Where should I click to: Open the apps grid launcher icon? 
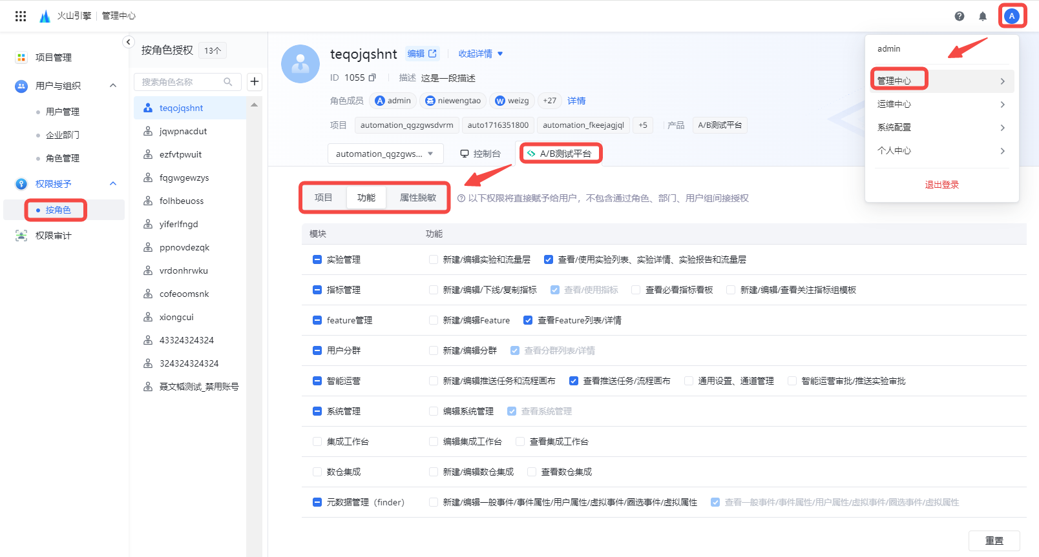pyautogui.click(x=21, y=16)
